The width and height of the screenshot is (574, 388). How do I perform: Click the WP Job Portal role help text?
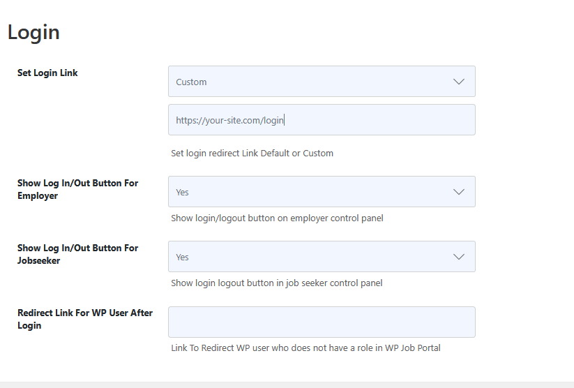[x=305, y=348]
